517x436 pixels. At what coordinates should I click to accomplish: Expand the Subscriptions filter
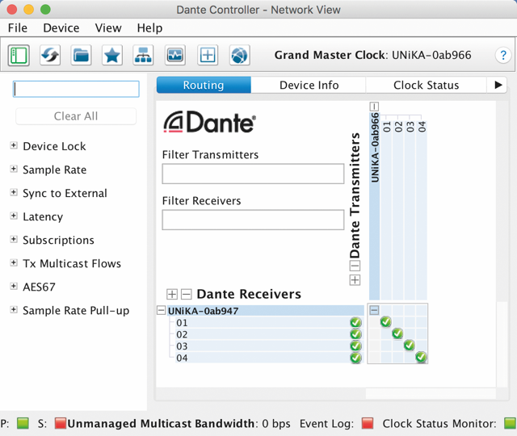14,239
